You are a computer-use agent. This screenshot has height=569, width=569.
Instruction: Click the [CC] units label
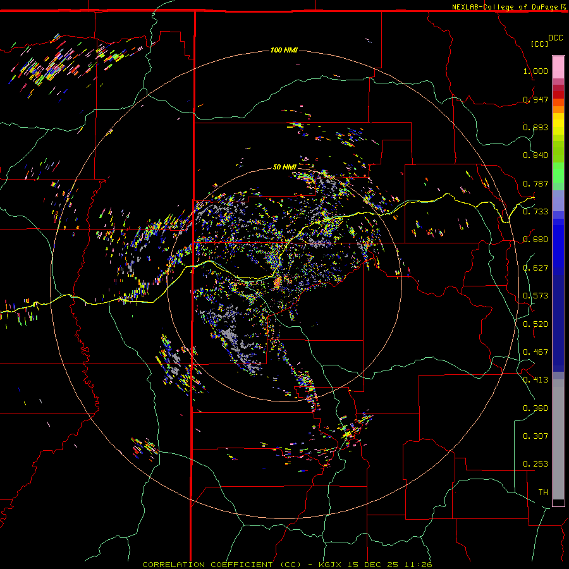coord(540,44)
